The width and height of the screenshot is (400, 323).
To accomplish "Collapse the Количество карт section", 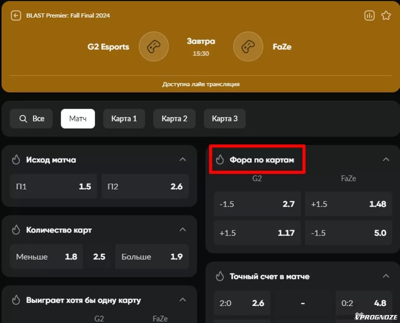I will (x=183, y=229).
